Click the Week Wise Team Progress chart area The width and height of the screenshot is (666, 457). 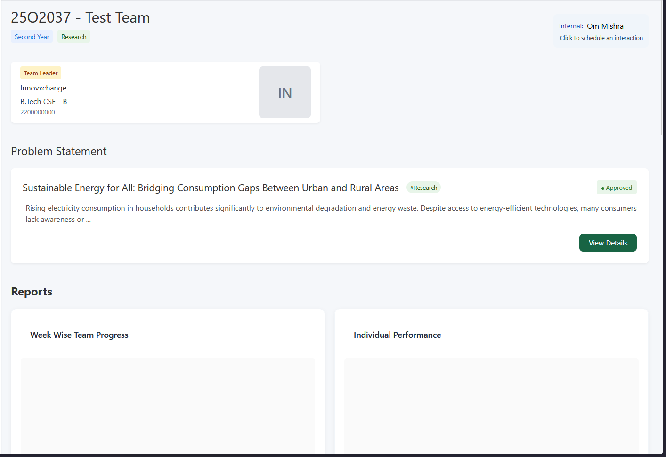tap(168, 405)
